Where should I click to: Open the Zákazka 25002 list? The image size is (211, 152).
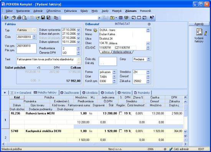(148, 81)
